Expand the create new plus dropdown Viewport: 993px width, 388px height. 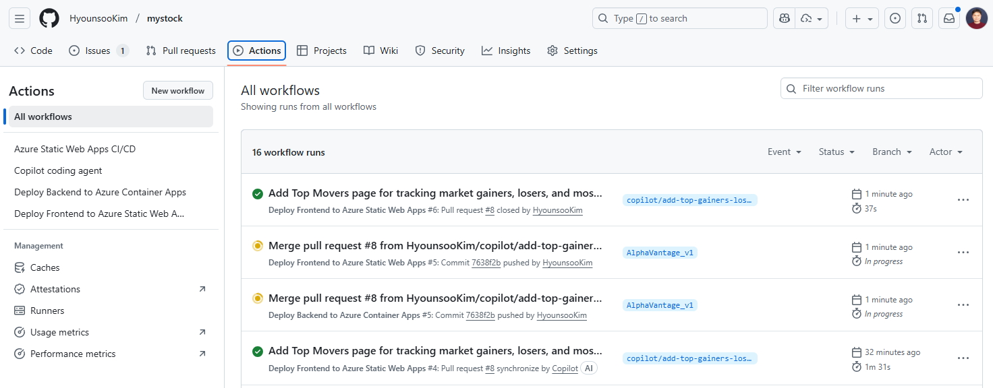[x=862, y=18]
